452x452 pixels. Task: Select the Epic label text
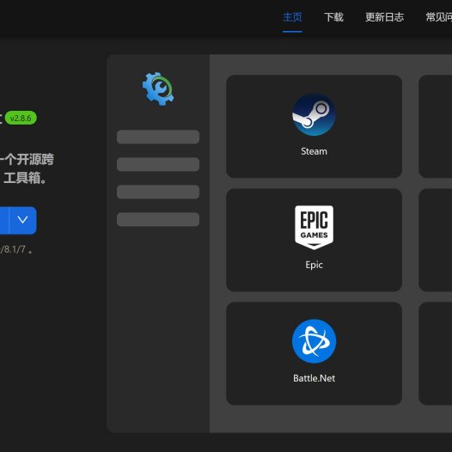(x=314, y=265)
